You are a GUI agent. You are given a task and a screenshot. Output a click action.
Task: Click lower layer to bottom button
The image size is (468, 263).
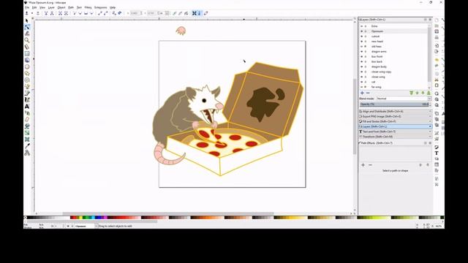[x=429, y=93]
